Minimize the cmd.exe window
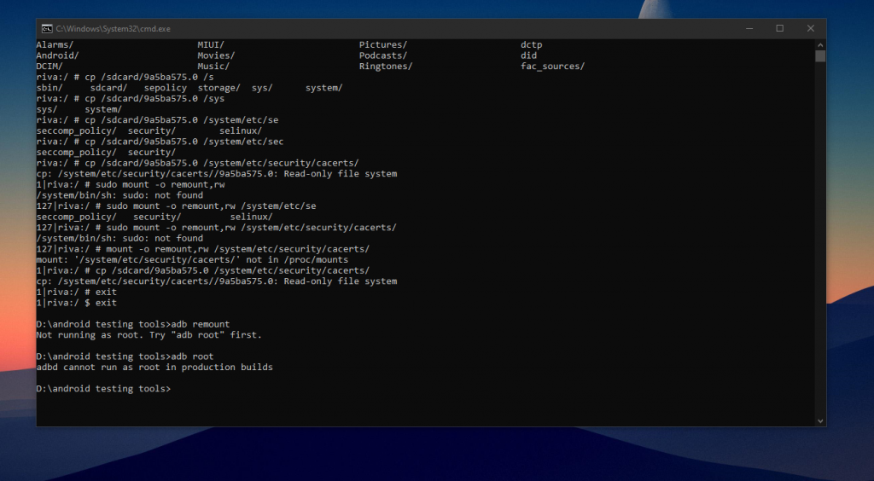874x481 pixels. [x=749, y=28]
